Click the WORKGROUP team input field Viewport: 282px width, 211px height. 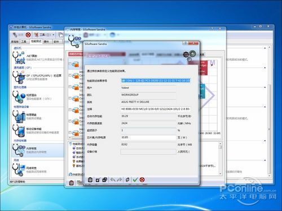tap(148, 95)
